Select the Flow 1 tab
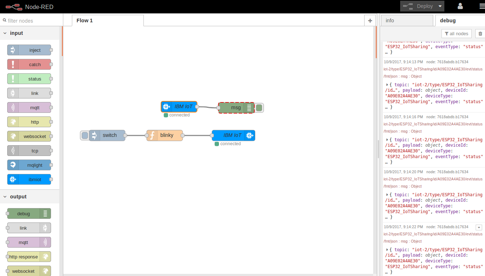The image size is (485, 276). 84,20
